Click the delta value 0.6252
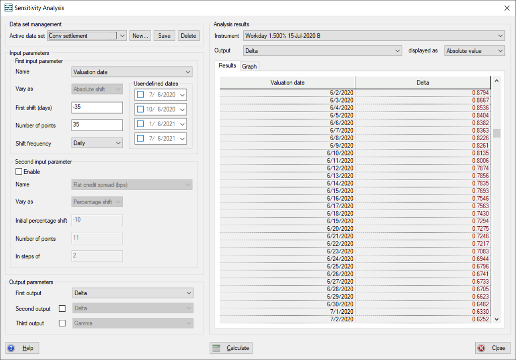Image resolution: width=516 pixels, height=360 pixels. (480, 319)
